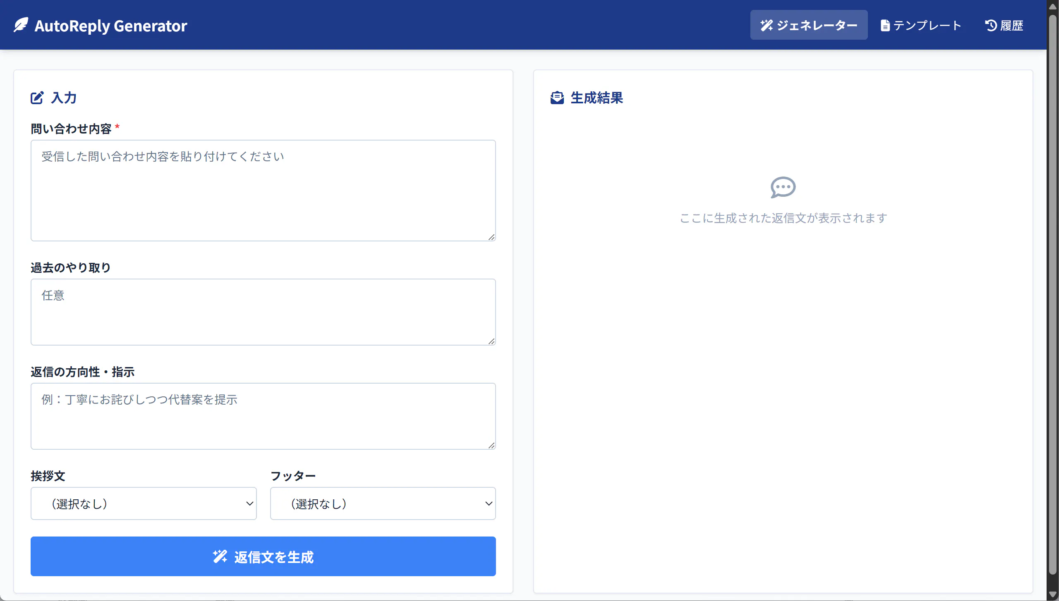Viewport: 1059px width, 601px height.
Task: Open the フッター dropdown
Action: (383, 503)
